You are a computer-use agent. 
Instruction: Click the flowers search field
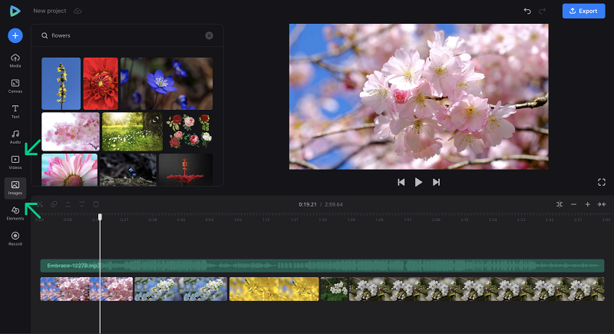[x=127, y=35]
